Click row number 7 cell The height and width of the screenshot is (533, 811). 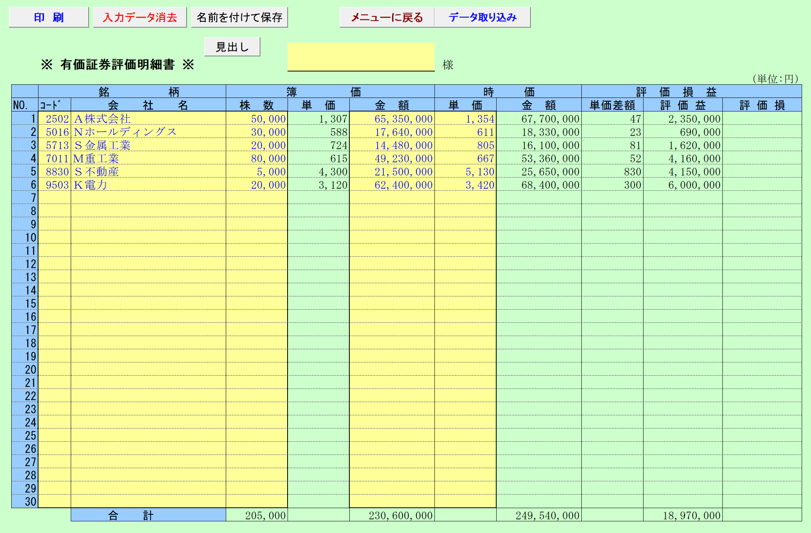pyautogui.click(x=24, y=198)
